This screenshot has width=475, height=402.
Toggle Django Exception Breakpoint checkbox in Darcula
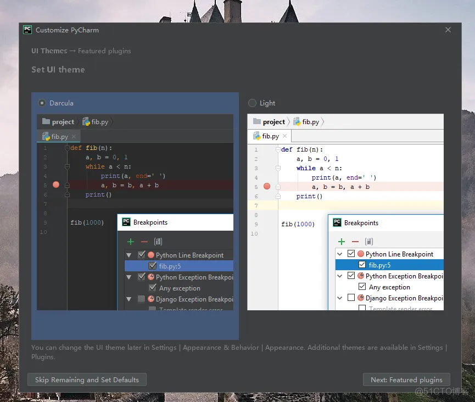[141, 299]
